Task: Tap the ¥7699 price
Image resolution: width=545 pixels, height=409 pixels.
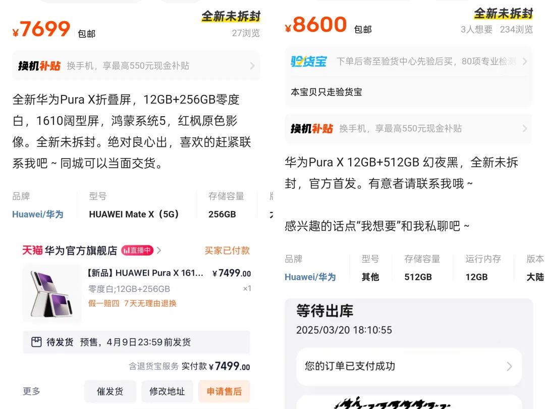Action: (x=41, y=29)
